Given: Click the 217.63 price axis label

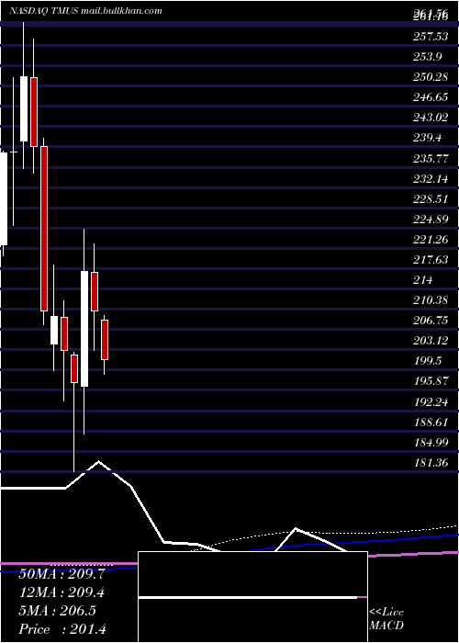Looking at the screenshot, I should click(431, 260).
